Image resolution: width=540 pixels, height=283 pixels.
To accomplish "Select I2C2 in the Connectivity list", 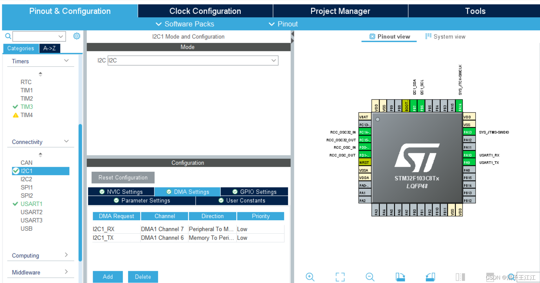I will coord(26,179).
